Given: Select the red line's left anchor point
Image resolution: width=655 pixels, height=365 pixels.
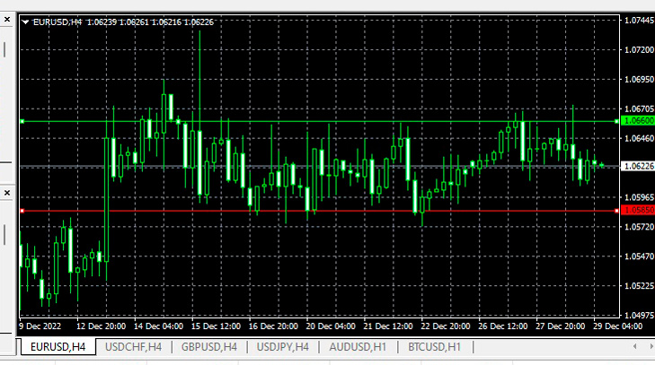Looking at the screenshot, I should pyautogui.click(x=22, y=211).
